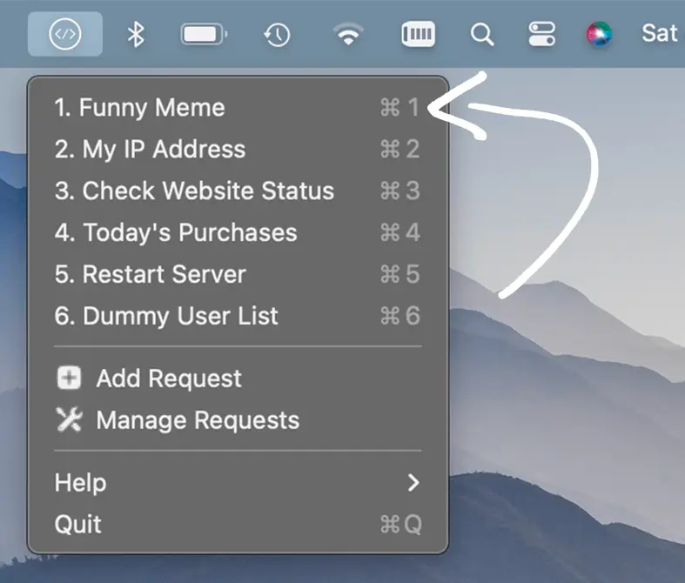The height and width of the screenshot is (583, 685).
Task: Run the 2. My IP Address request
Action: tap(238, 149)
